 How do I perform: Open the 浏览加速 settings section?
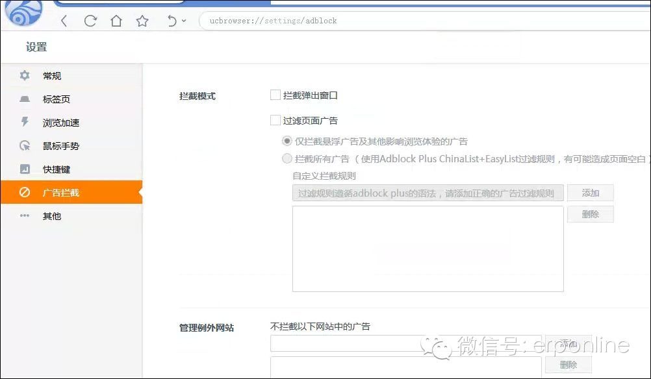pyautogui.click(x=71, y=123)
